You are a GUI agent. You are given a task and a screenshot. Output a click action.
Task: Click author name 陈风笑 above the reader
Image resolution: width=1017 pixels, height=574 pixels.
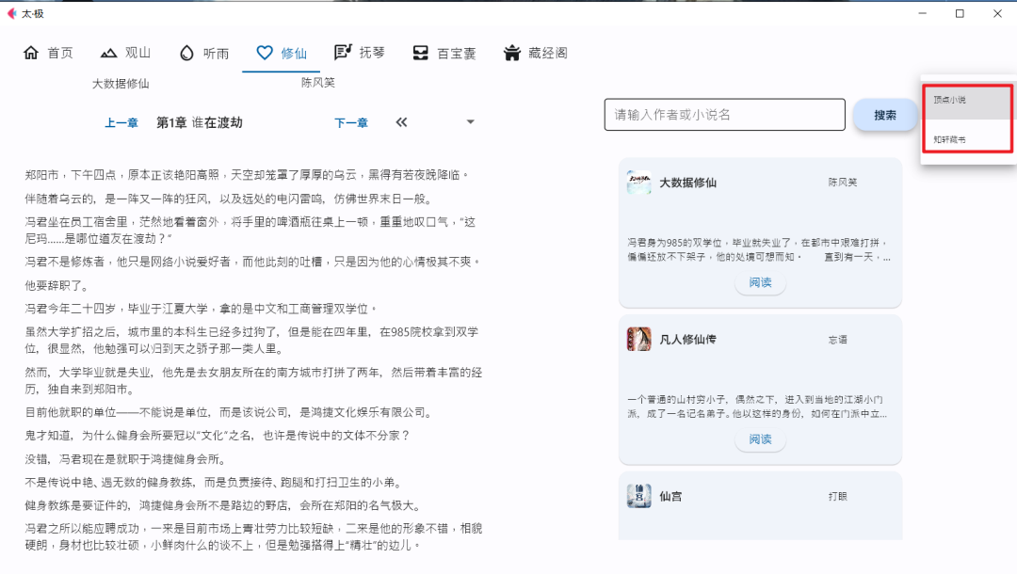318,82
